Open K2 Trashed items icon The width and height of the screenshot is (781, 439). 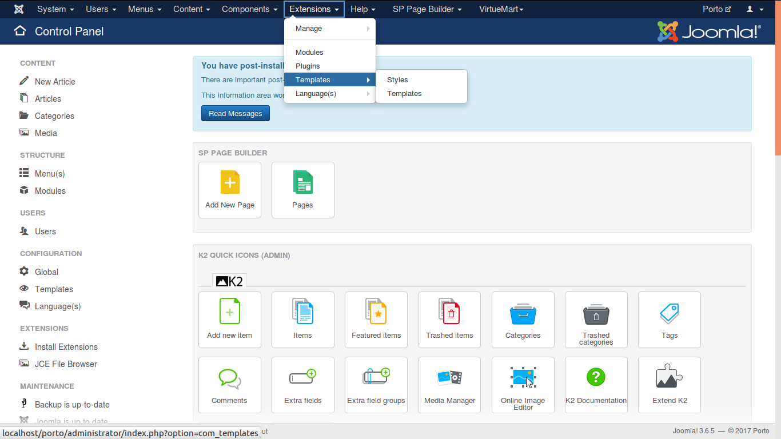tap(449, 320)
